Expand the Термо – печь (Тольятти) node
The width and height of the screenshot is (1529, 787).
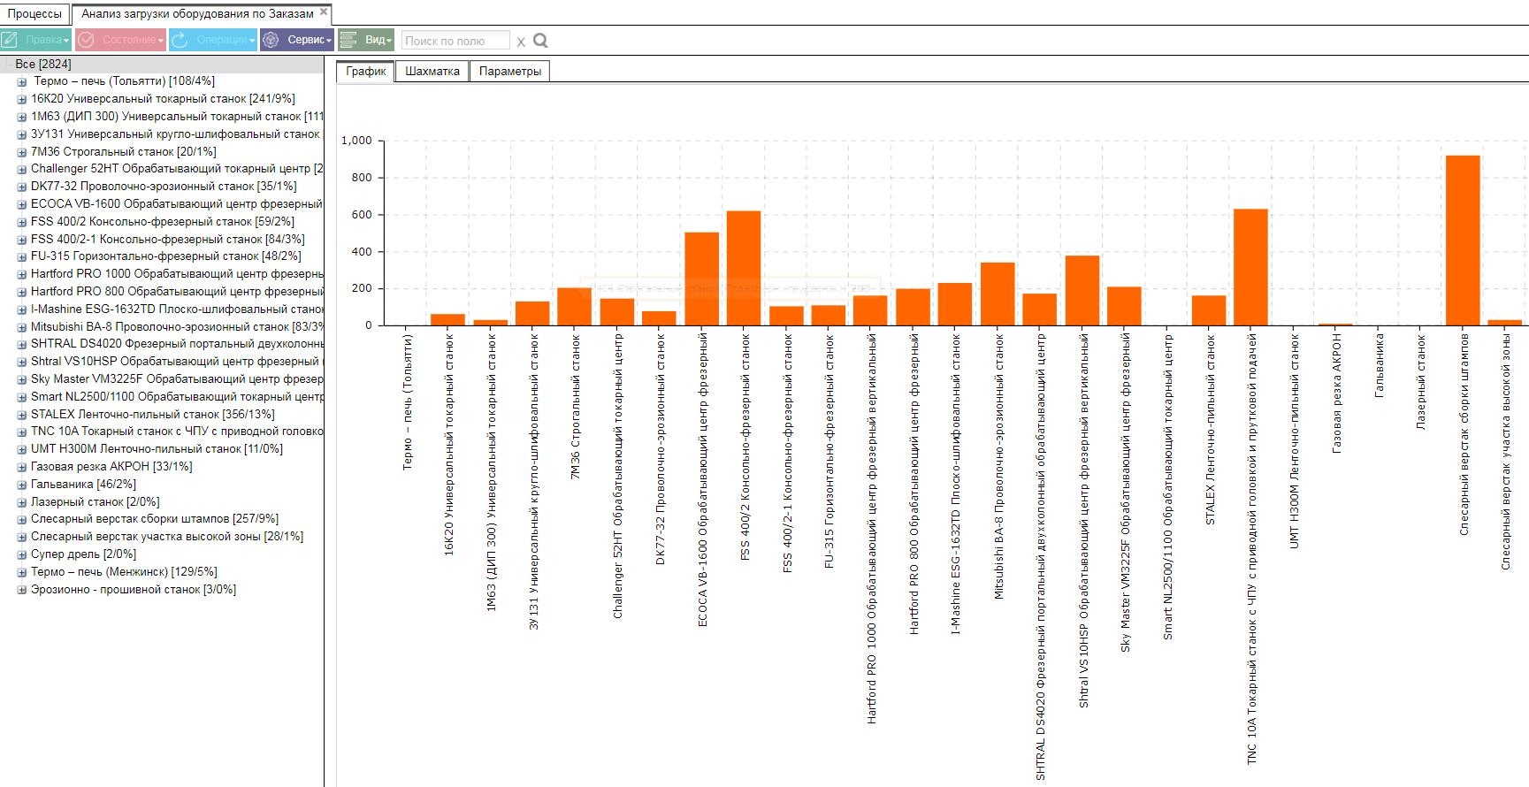tap(22, 81)
